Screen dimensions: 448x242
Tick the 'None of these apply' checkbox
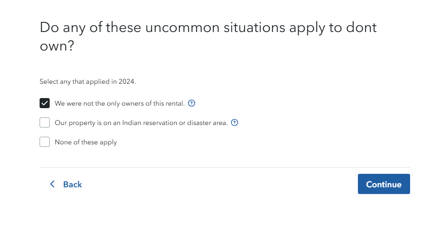point(45,142)
